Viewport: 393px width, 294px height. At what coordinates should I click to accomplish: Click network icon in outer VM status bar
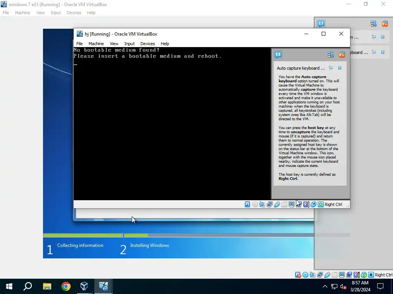click(x=320, y=275)
